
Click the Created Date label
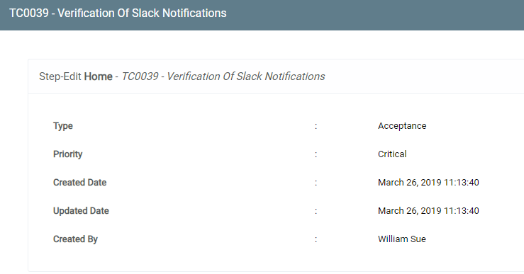tap(79, 183)
